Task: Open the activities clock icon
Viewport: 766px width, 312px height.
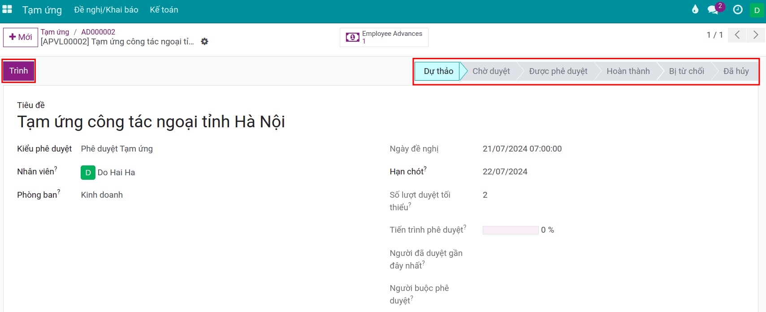Action: (738, 9)
